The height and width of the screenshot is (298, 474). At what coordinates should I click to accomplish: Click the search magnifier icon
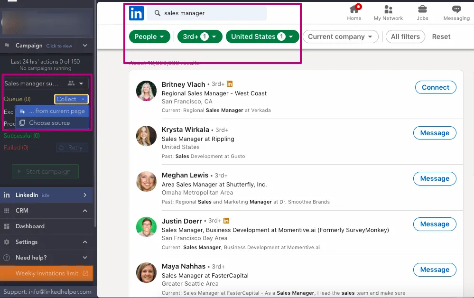pos(157,13)
